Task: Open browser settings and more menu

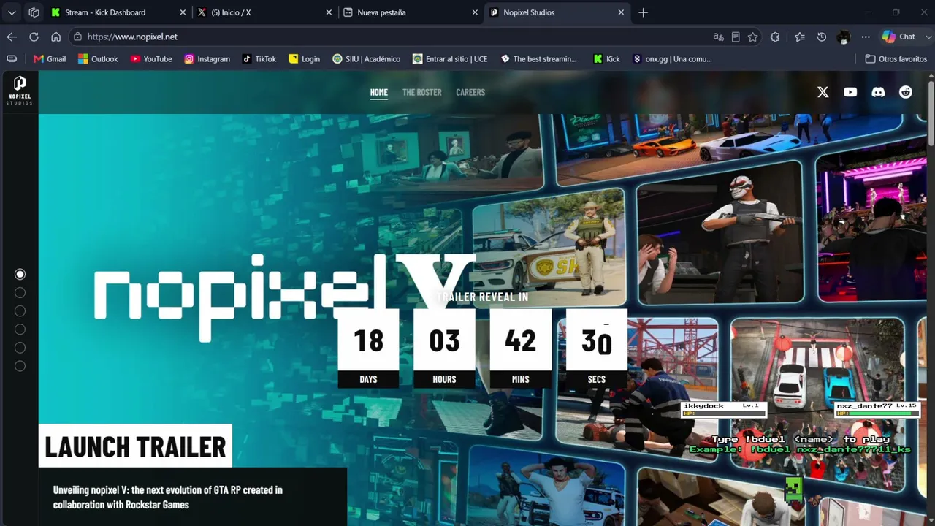Action: coord(866,37)
